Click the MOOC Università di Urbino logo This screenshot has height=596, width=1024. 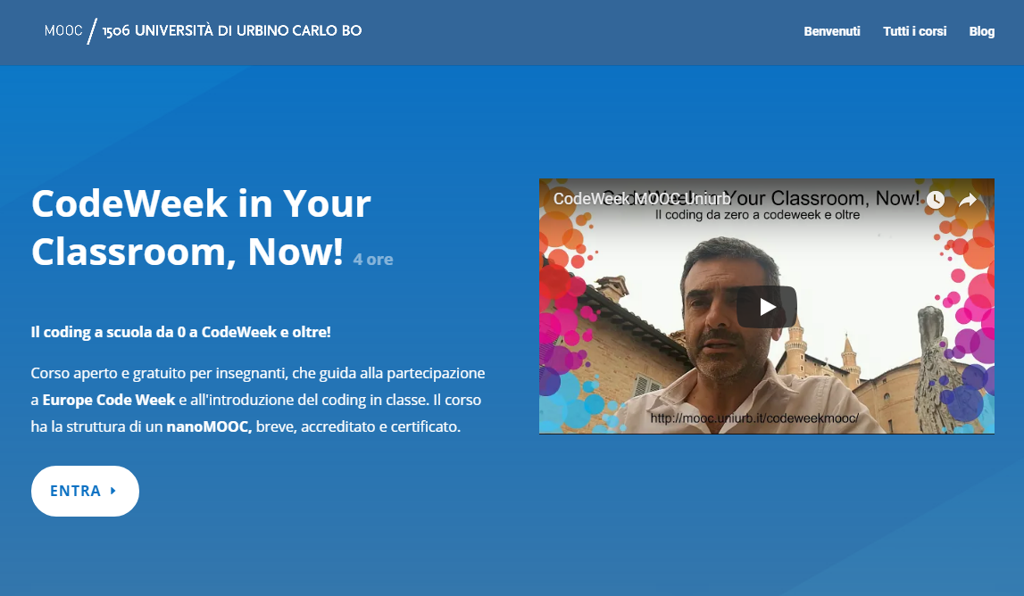pyautogui.click(x=203, y=30)
